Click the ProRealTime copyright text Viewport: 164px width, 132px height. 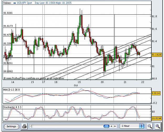tap(34, 78)
